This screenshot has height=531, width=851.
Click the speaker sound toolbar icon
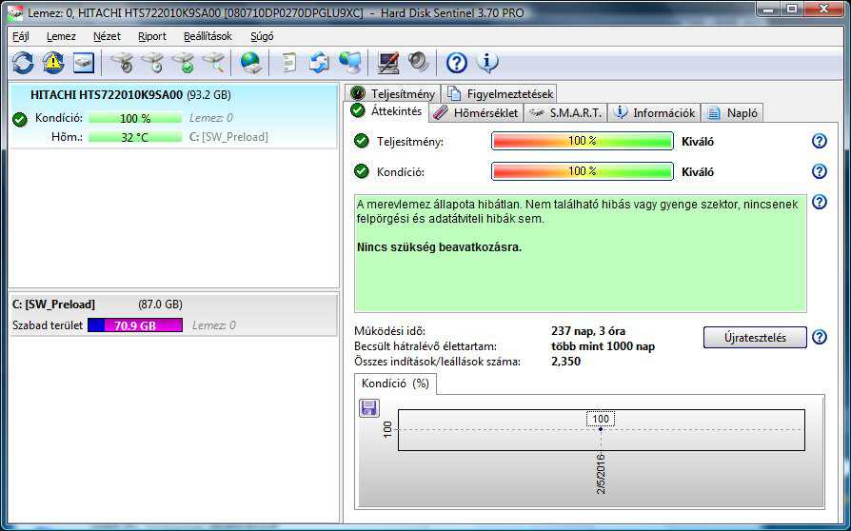point(419,62)
